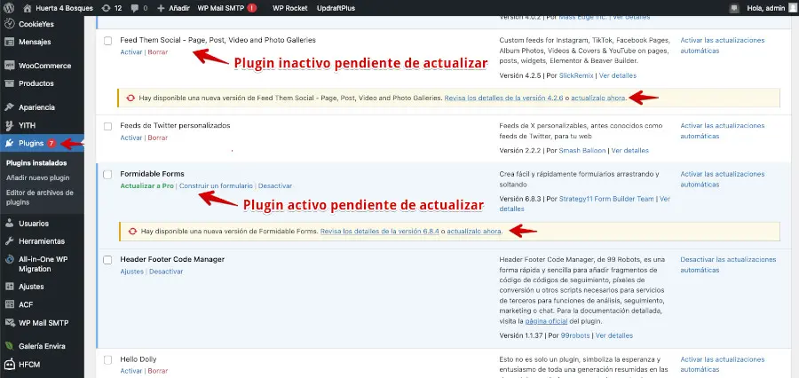Delete the Feed Them Social plugin

pos(157,52)
